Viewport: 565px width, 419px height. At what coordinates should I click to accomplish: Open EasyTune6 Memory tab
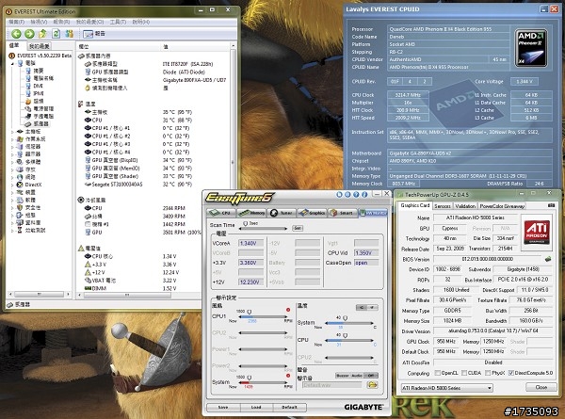pos(251,213)
